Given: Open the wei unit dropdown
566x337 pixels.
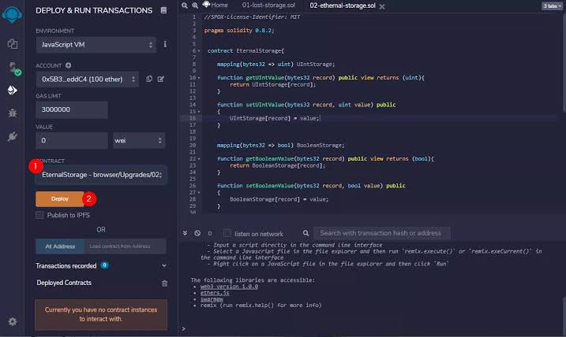Looking at the screenshot, I should click(139, 140).
